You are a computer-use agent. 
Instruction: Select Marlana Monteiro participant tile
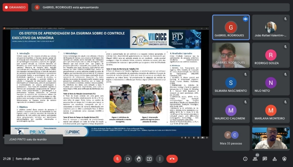(271, 110)
